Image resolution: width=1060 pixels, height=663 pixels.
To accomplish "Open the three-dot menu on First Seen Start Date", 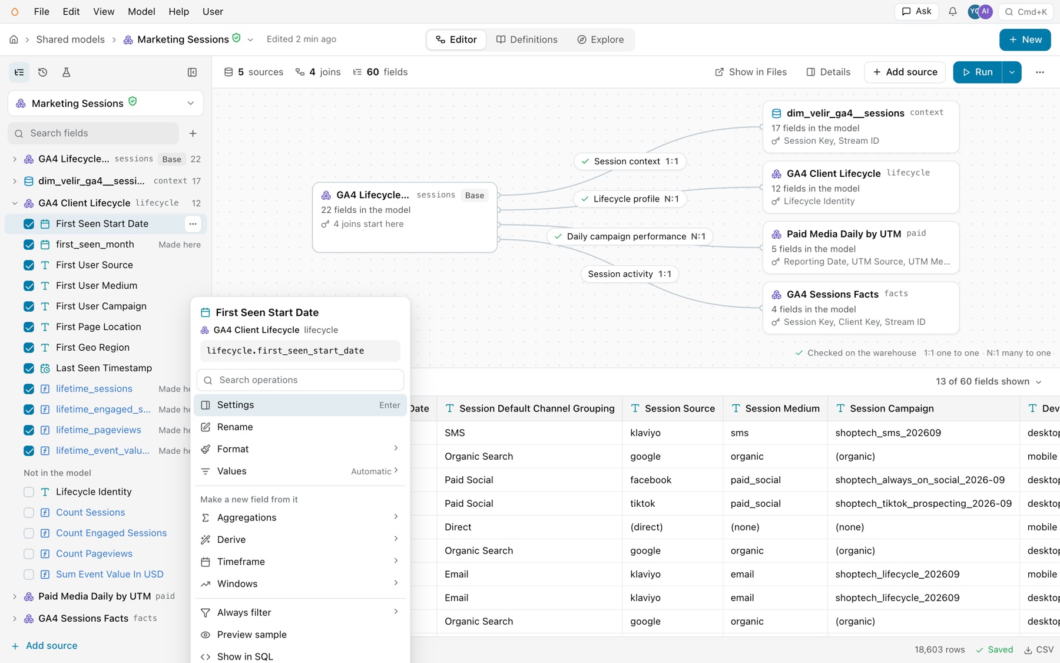I will pos(193,224).
